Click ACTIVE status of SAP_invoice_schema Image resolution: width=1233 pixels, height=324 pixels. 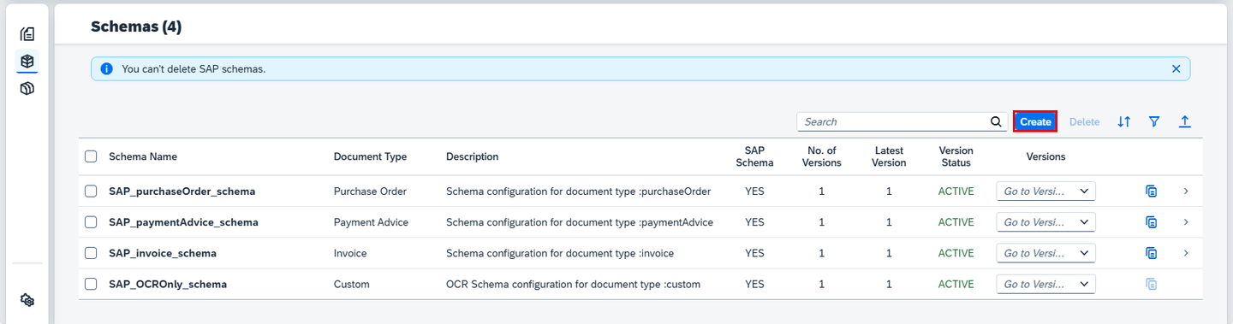click(x=956, y=253)
